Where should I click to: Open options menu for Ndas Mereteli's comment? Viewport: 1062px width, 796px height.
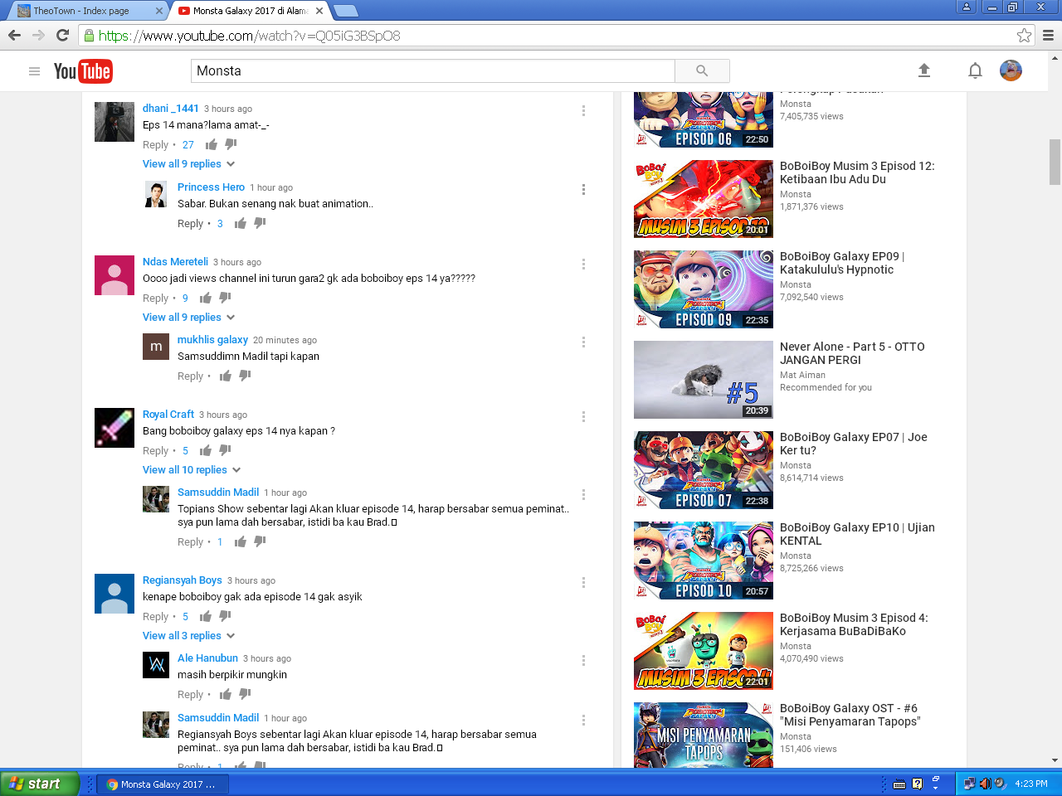[584, 264]
